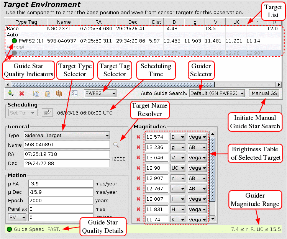Remove selected target with red X icon
Viewport: 287px width, 239px height.
pos(21,93)
